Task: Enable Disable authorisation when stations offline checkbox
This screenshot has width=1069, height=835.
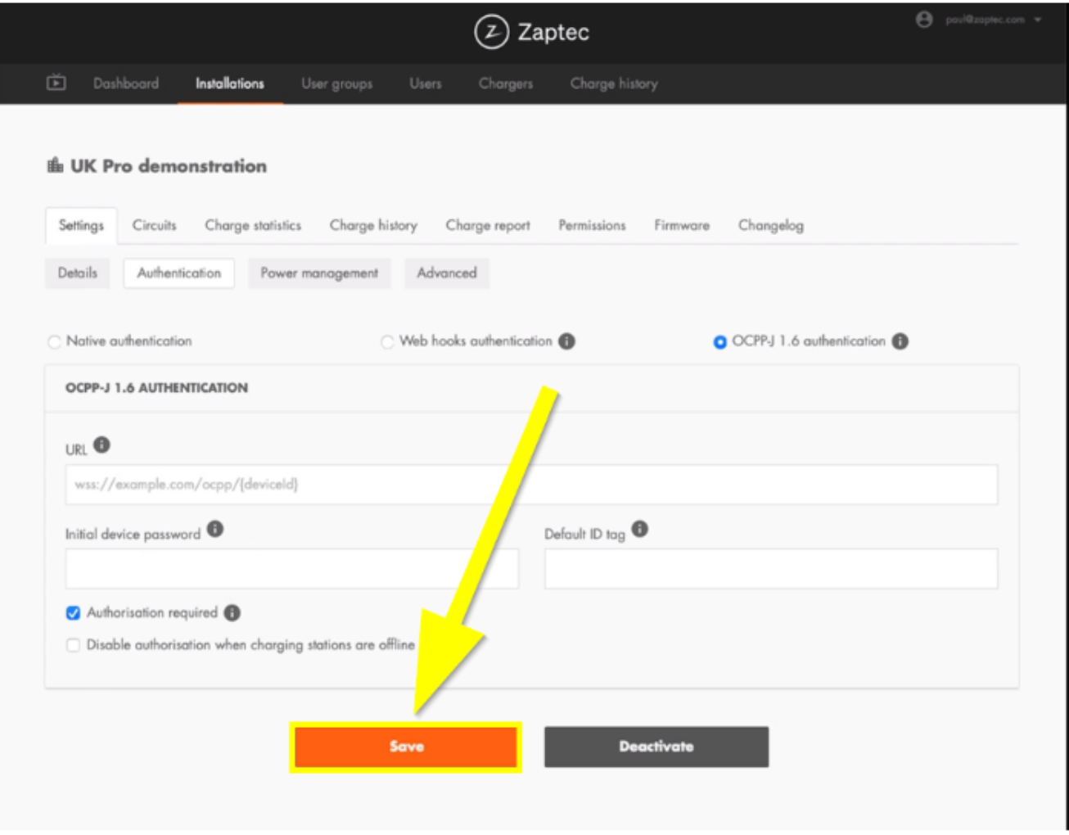Action: [x=73, y=645]
